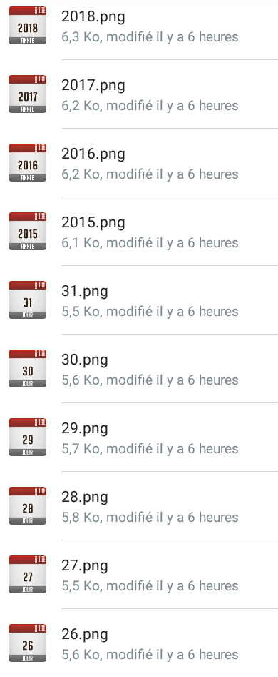
Task: Select the 2017.png file name
Action: [x=93, y=86]
